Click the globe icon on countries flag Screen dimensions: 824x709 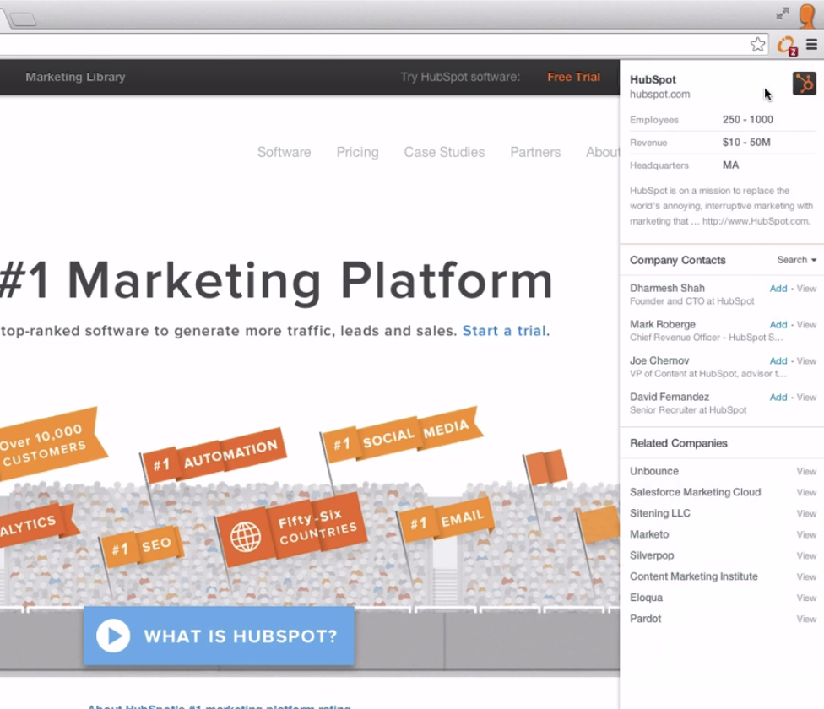(246, 537)
